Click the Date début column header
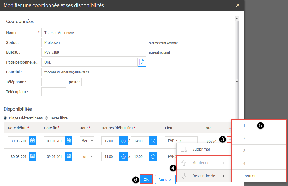This screenshot has width=288, height=186. point(18,128)
